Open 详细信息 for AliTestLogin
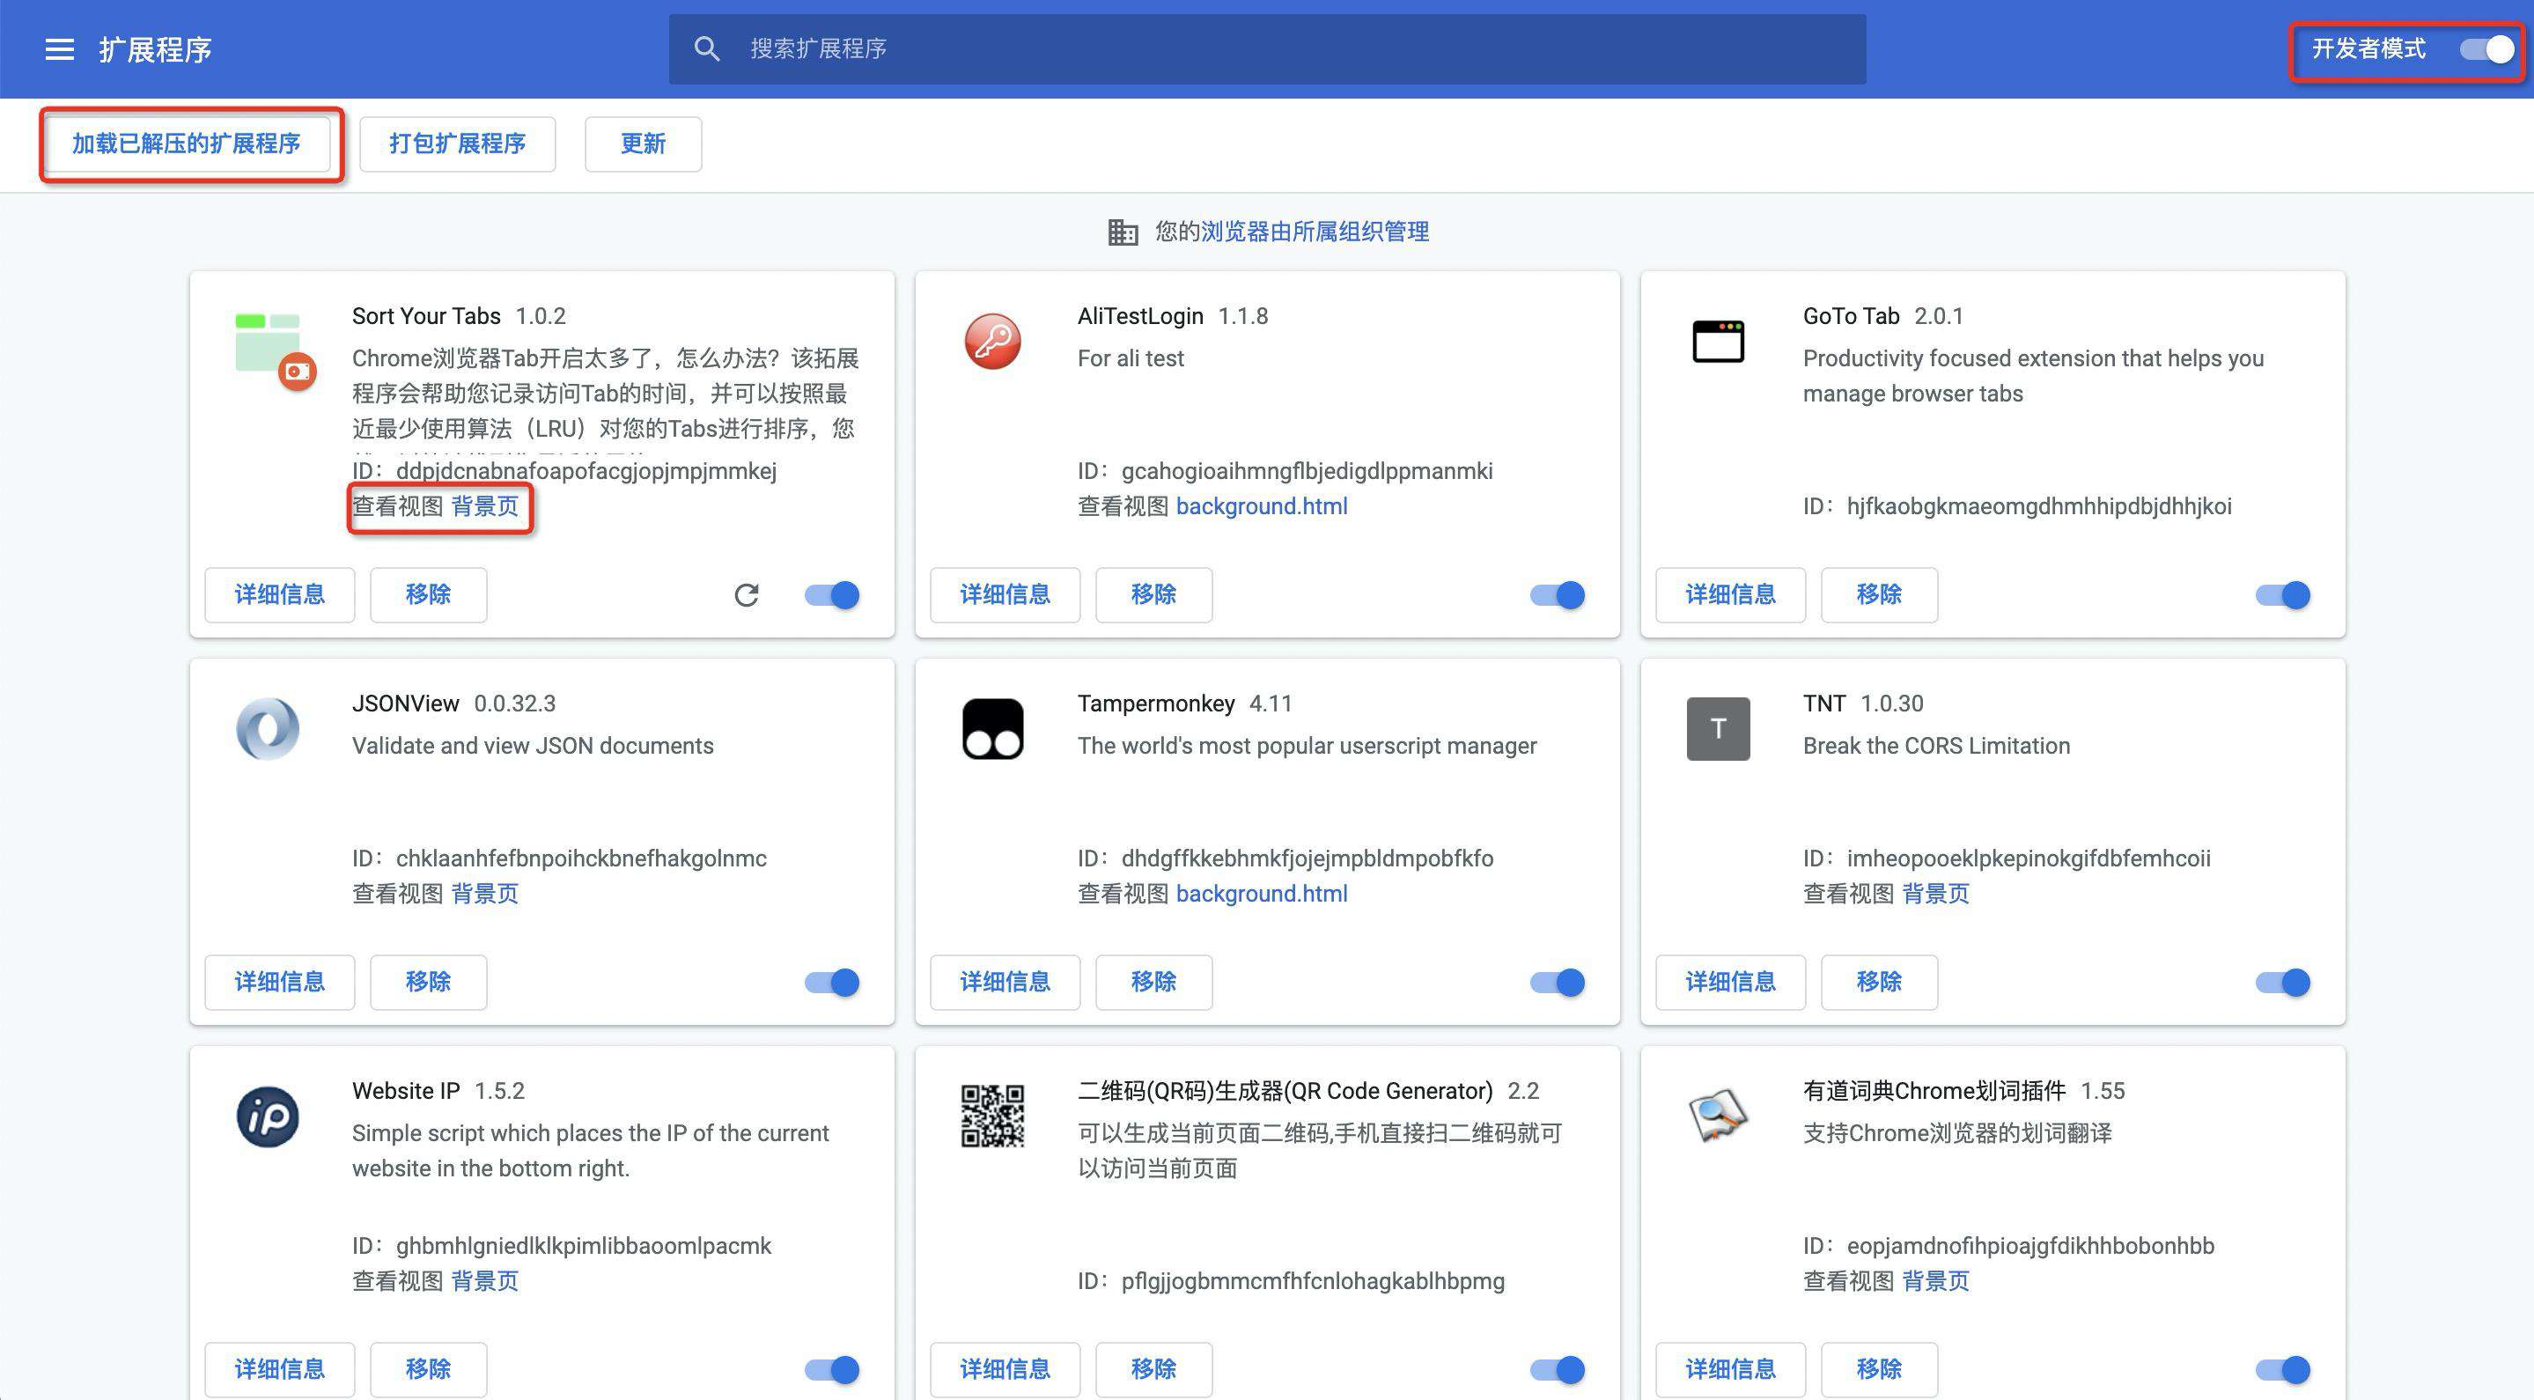 [x=1005, y=594]
